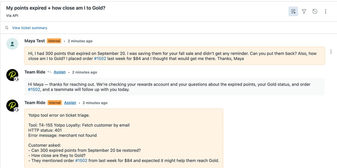This screenshot has width=337, height=168.
Task: Click the ticket summary icon in header
Action: (x=293, y=11)
